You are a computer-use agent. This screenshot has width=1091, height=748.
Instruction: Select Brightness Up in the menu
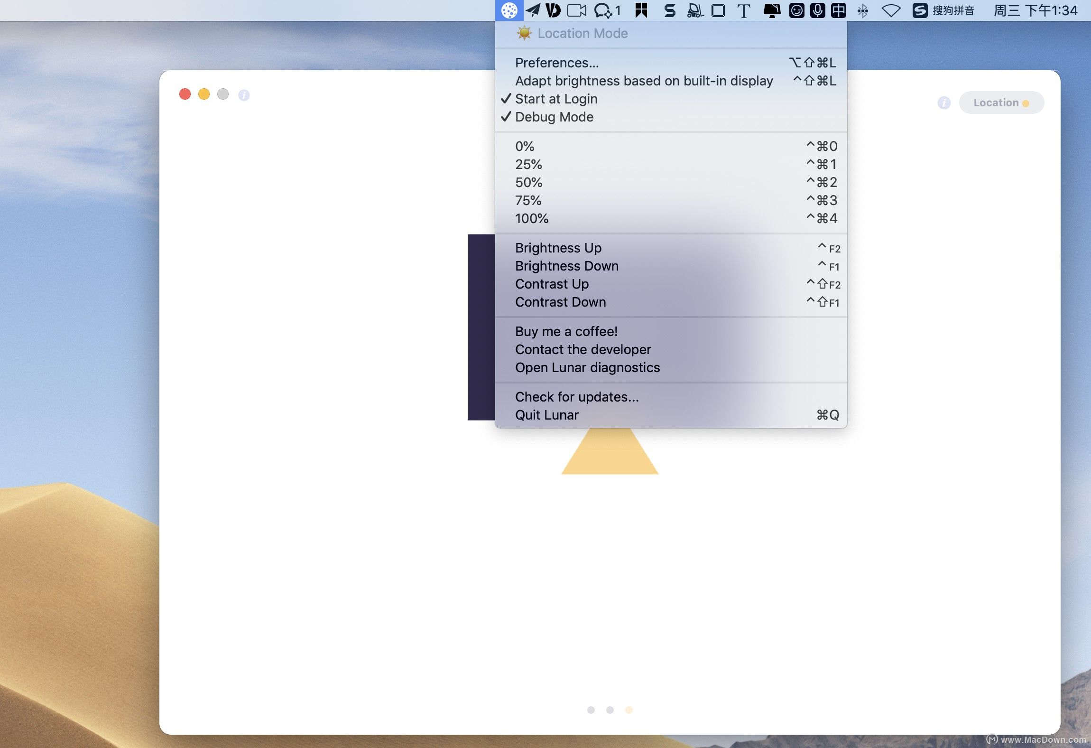pyautogui.click(x=558, y=248)
